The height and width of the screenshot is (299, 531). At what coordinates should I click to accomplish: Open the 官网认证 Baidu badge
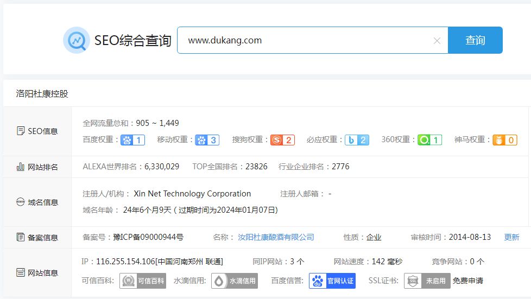(332, 281)
